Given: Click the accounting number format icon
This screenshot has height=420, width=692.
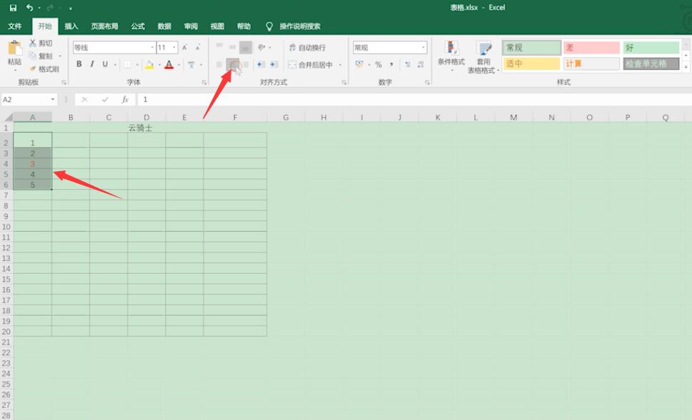Looking at the screenshot, I should point(360,64).
